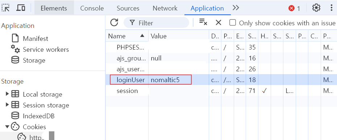Open Manifest in the Application section
Screen dimensions: 337x140
click(36, 39)
